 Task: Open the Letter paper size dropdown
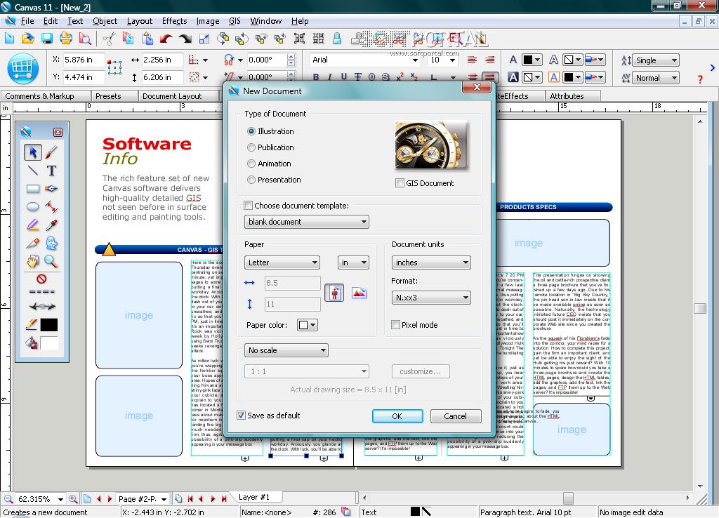pos(282,263)
